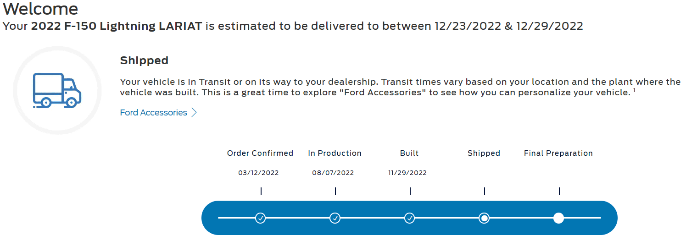Click the footnote 1 superscript

pyautogui.click(x=635, y=90)
